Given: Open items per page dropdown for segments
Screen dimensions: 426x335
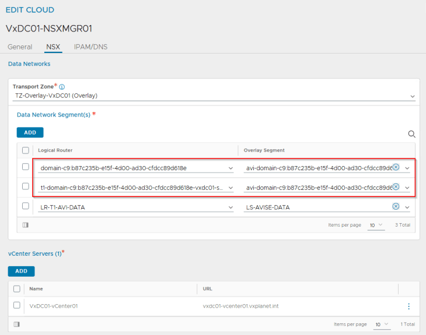Looking at the screenshot, I should (x=376, y=225).
